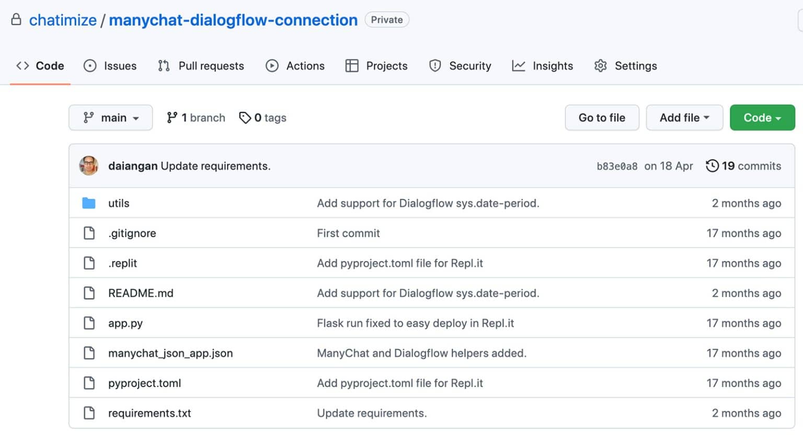Switch to the Code tab
This screenshot has width=803, height=436.
(40, 66)
